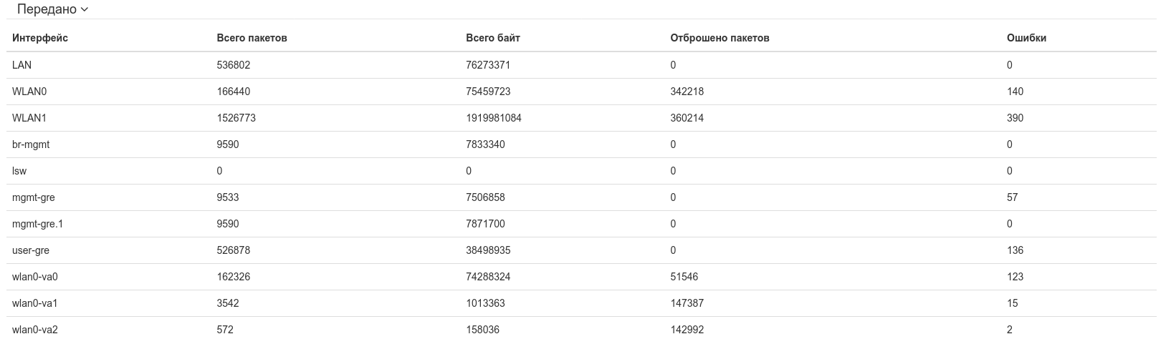1161x339 pixels.
Task: Click the wlan0-va2 interface cell
Action: [x=34, y=330]
